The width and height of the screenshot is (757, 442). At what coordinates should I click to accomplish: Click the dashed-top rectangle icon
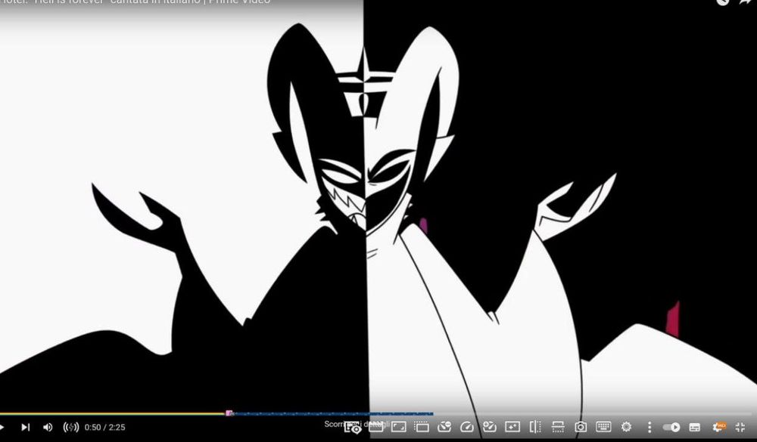(x=422, y=427)
